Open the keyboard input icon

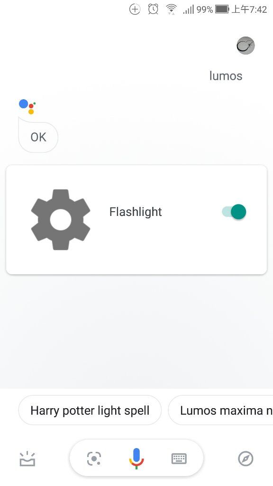coord(179,458)
